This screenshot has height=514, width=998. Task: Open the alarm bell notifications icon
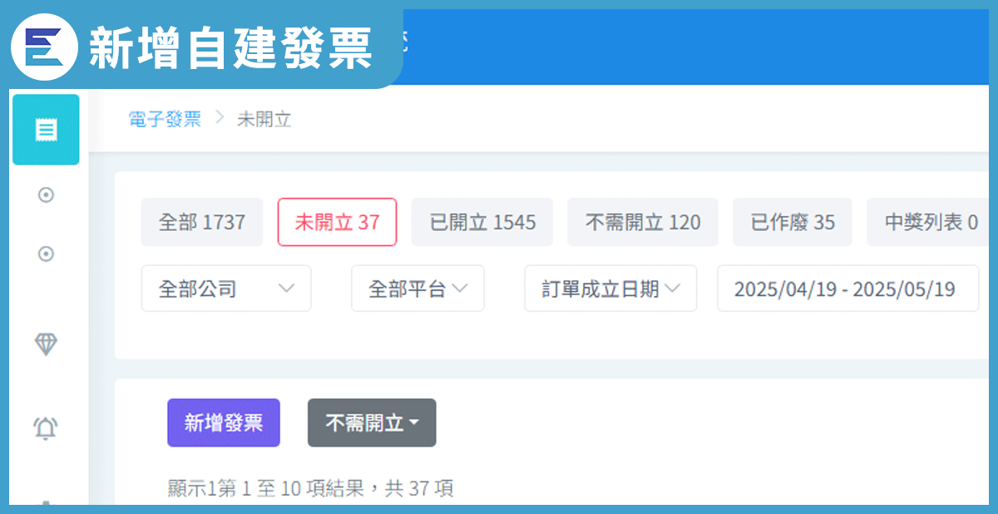pyautogui.click(x=45, y=428)
